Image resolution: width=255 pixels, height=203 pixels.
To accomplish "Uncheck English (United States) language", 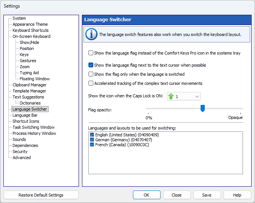I will (x=92, y=135).
